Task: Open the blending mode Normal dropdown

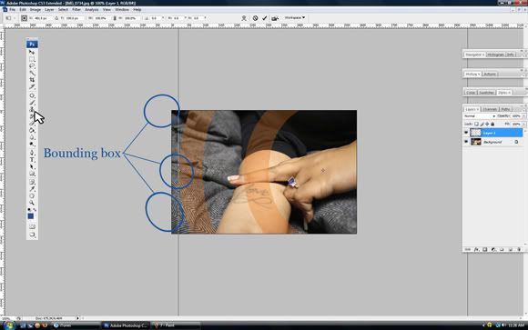Action: pos(480,116)
